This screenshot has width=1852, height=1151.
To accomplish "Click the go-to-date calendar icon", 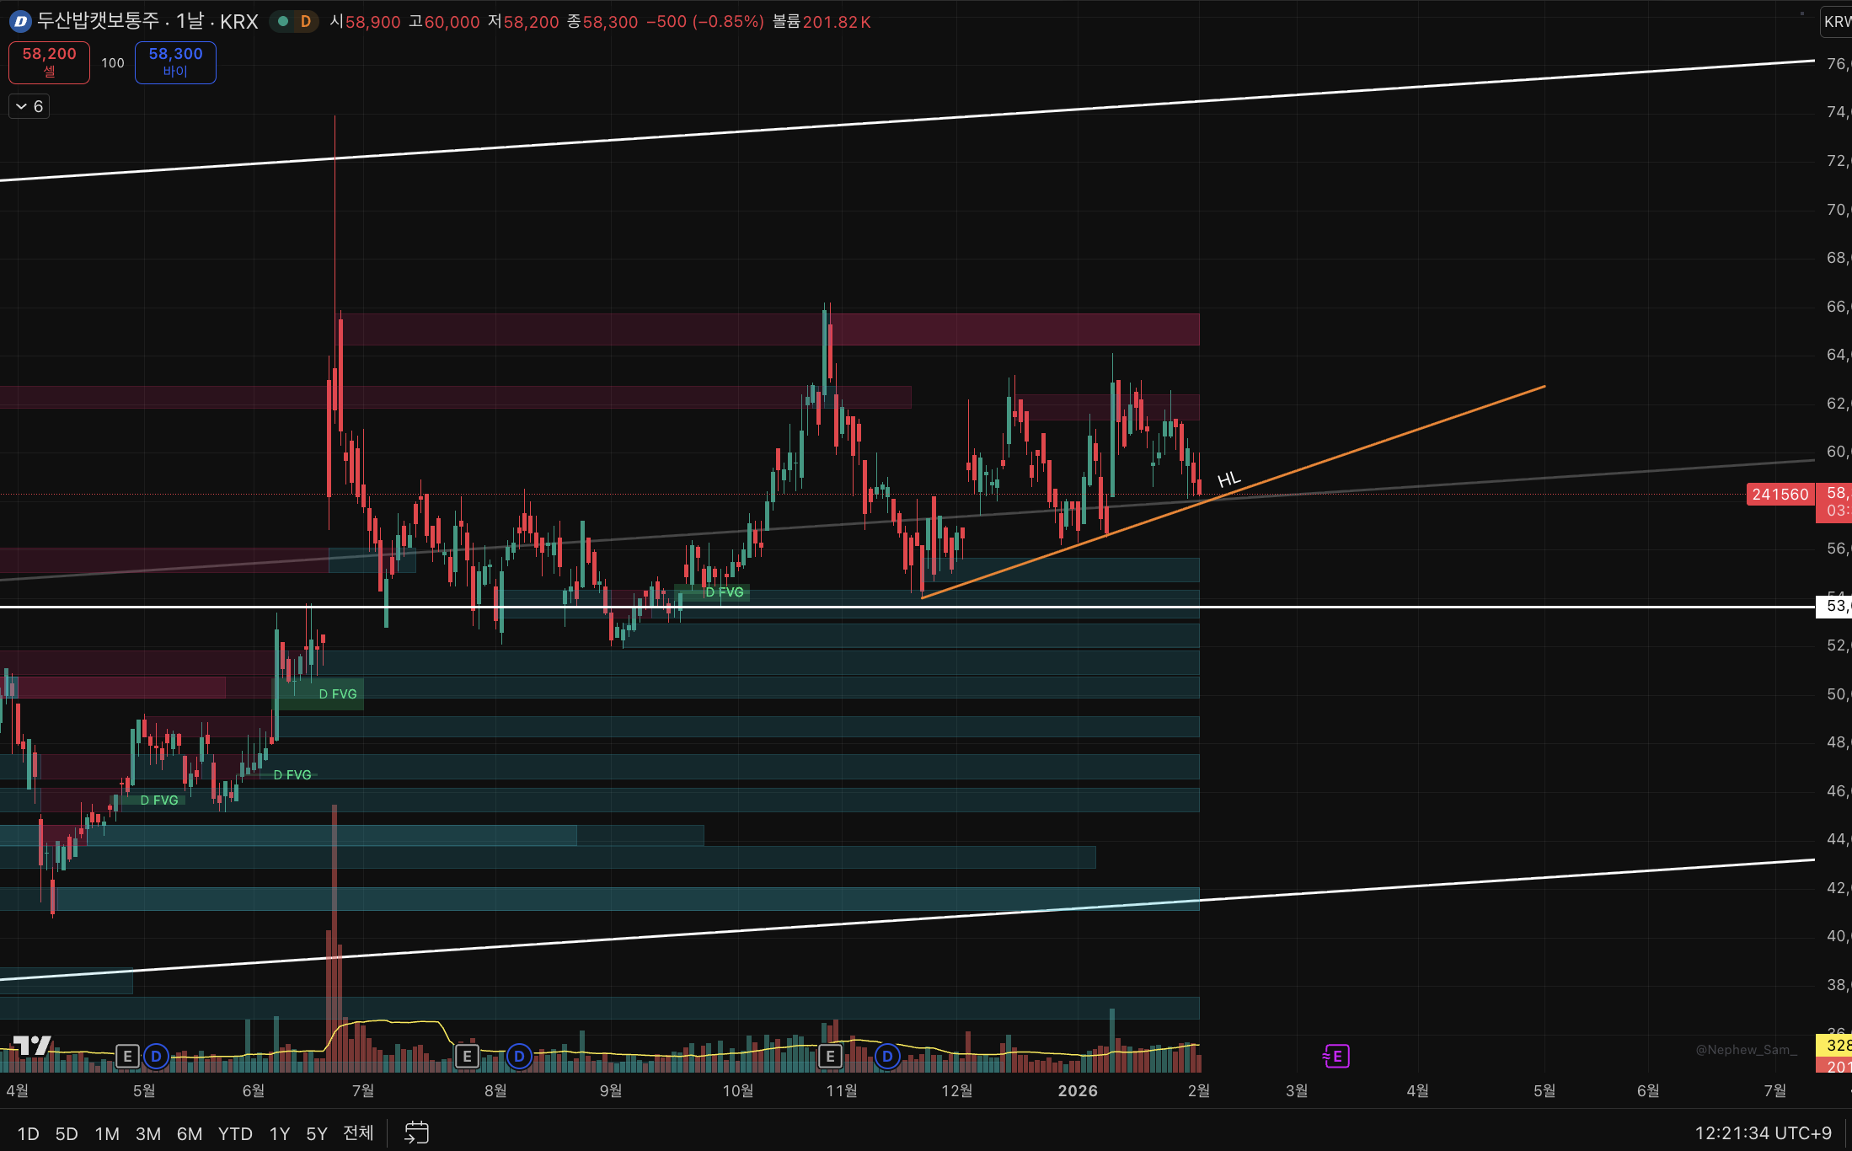I will pyautogui.click(x=416, y=1132).
